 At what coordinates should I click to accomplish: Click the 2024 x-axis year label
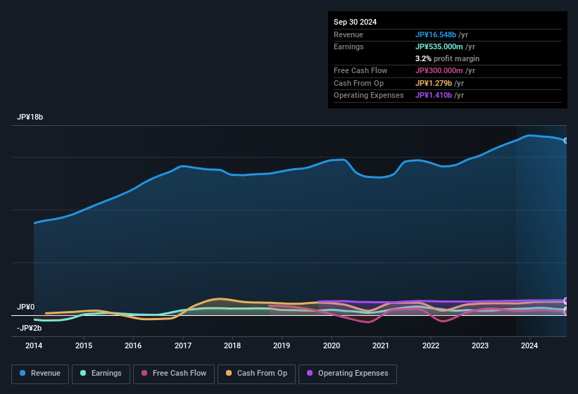click(x=529, y=345)
